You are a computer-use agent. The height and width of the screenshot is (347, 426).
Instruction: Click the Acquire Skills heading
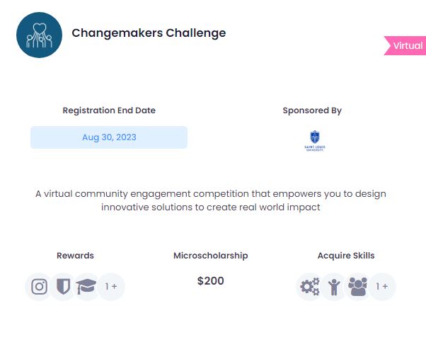pos(346,256)
